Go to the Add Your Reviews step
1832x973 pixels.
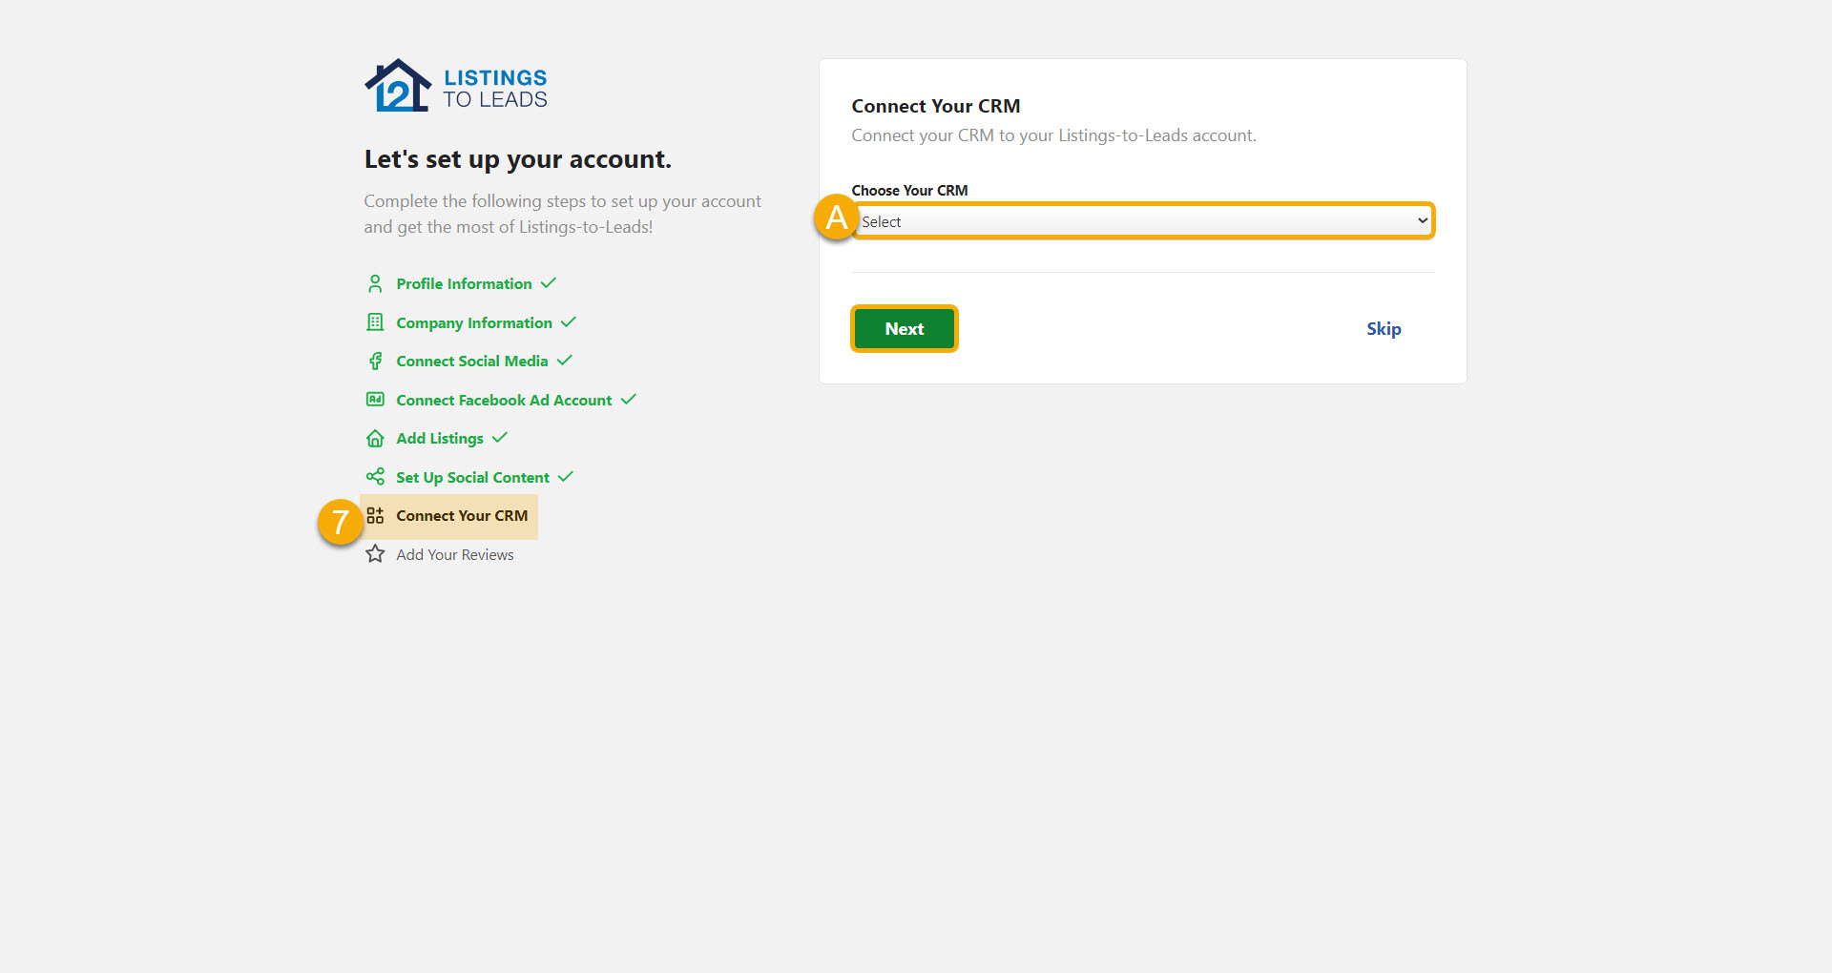[x=454, y=554]
